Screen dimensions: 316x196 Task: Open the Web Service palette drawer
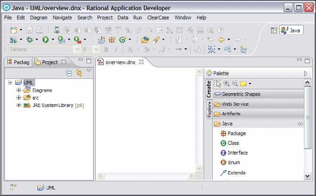point(258,104)
